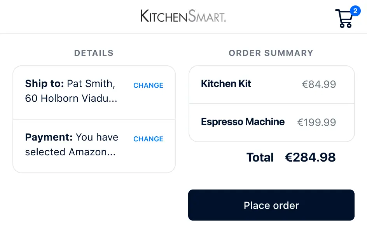
Task: Click the bold "Payment:" label
Action: [49, 137]
